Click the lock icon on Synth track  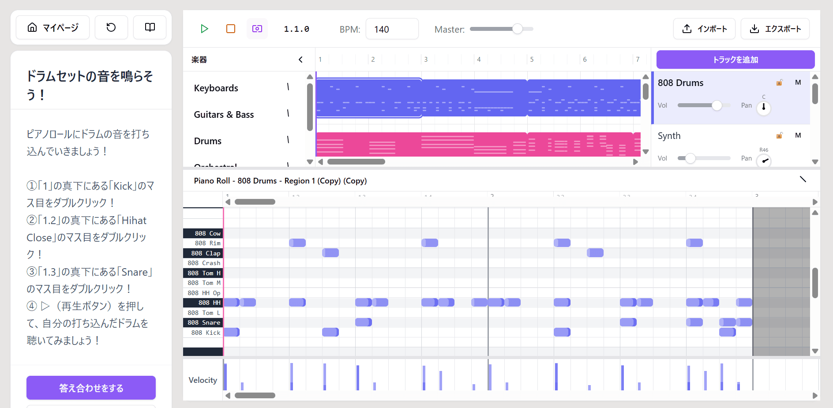point(780,135)
